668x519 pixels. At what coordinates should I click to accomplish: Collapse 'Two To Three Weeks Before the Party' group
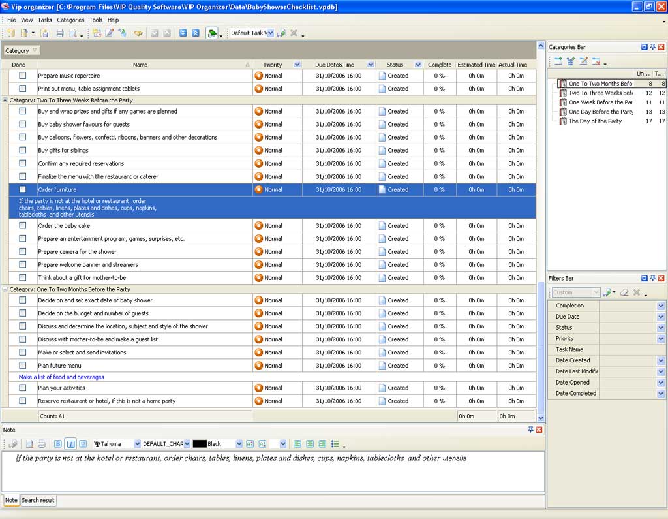tap(5, 101)
